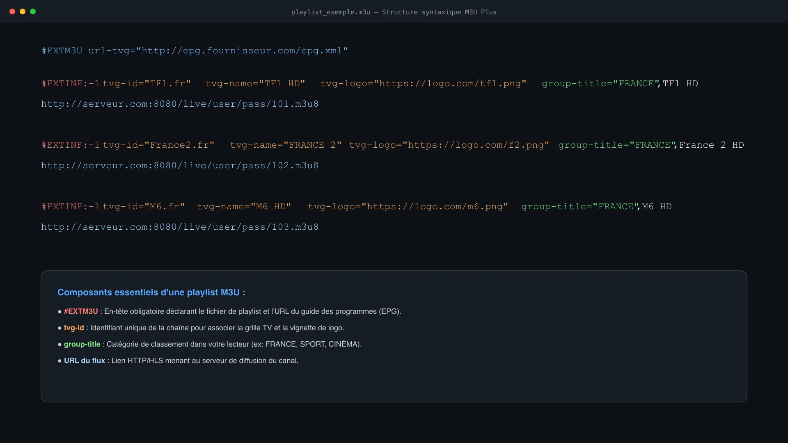This screenshot has width=788, height=443.
Task: Click group-title="FRANCE" on the M6 line
Action: pos(580,207)
